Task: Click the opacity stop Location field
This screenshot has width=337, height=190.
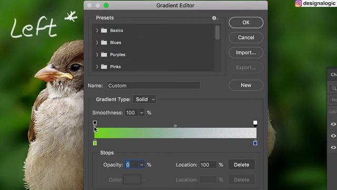Action: click(x=207, y=165)
